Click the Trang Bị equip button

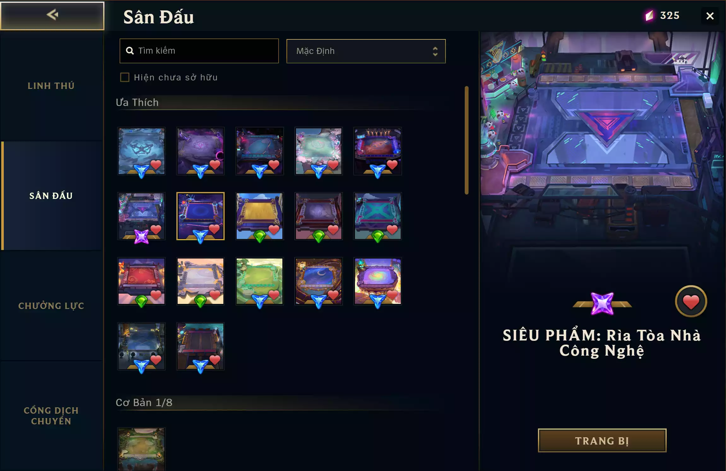602,440
